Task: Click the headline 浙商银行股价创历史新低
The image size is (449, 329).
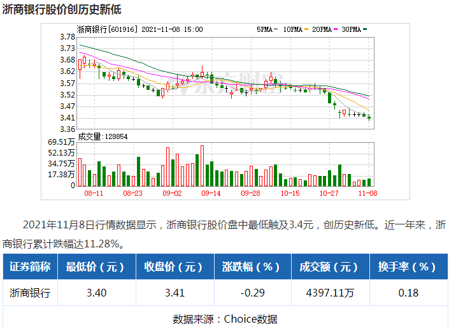Action: (x=62, y=9)
